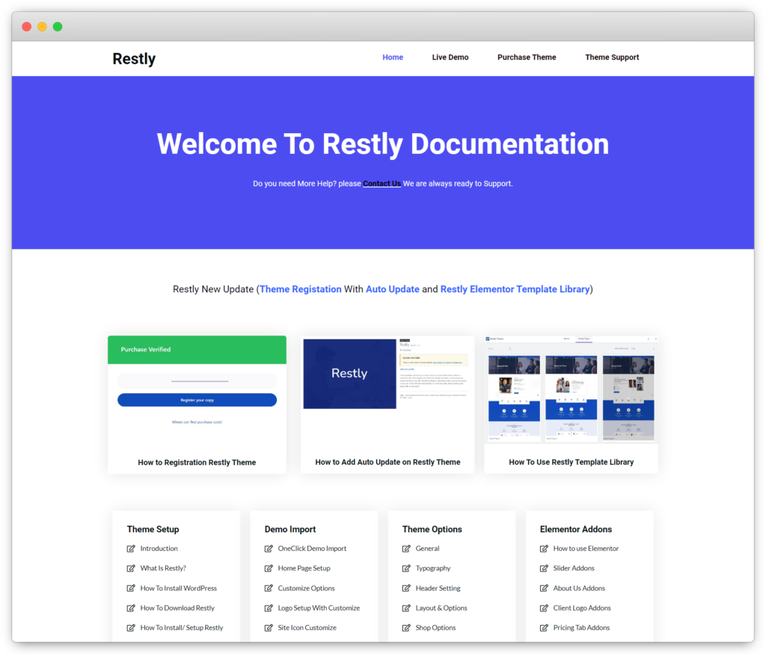Switch to the Theme Support menu item
The width and height of the screenshot is (766, 654).
[x=612, y=57]
